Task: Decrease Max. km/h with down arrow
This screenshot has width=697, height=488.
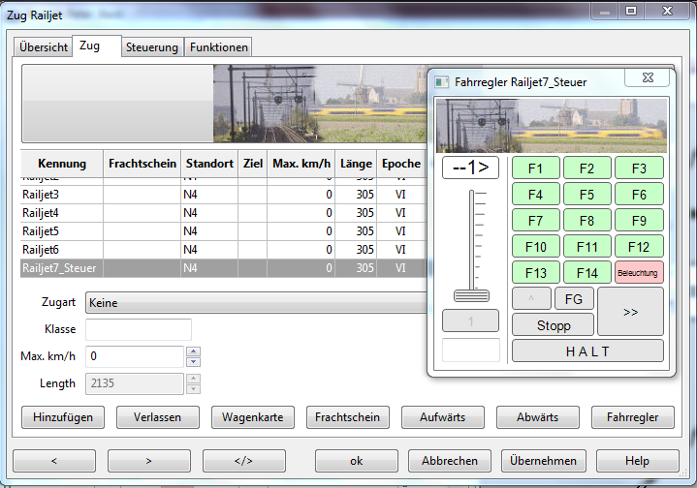Action: coord(193,361)
